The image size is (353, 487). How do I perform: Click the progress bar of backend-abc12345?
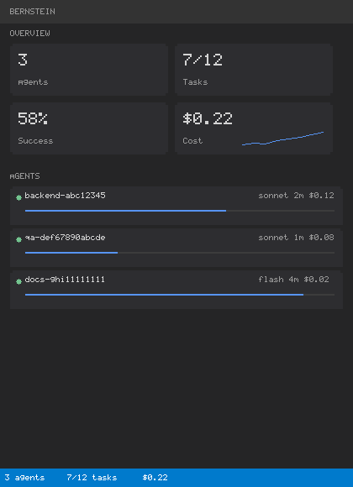(x=180, y=211)
